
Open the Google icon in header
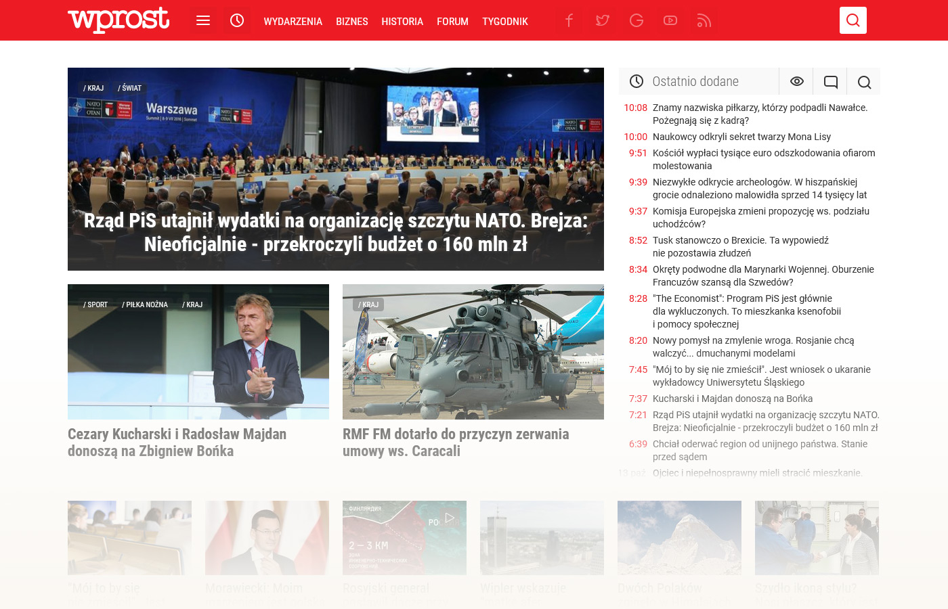point(637,20)
